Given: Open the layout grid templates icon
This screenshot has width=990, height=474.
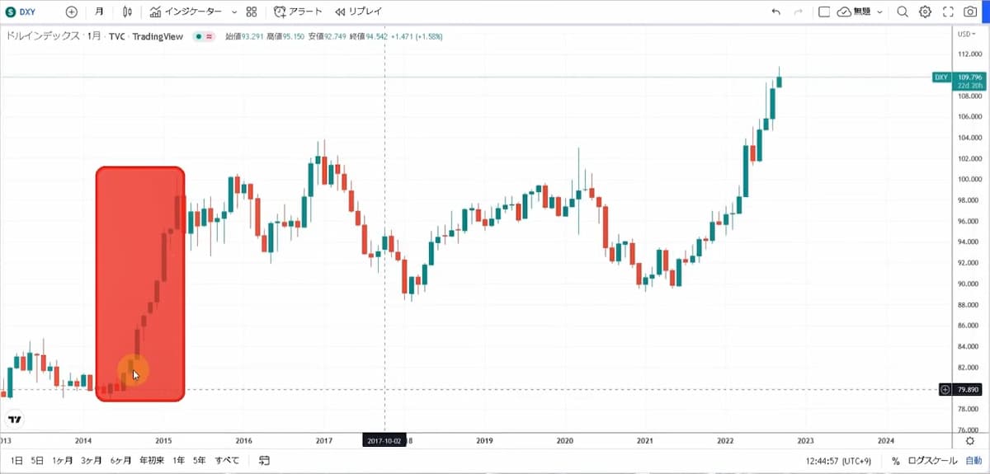Looking at the screenshot, I should pos(252,12).
